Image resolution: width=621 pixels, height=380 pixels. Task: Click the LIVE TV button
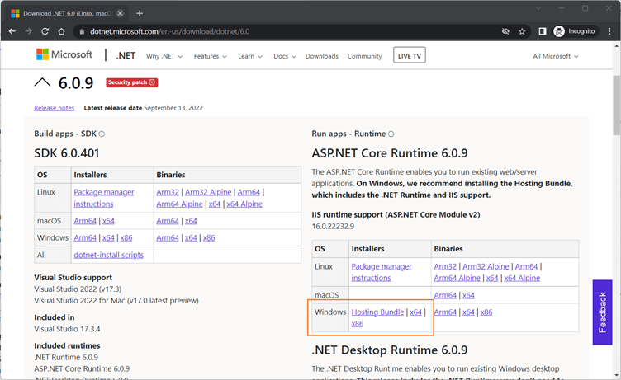point(410,55)
